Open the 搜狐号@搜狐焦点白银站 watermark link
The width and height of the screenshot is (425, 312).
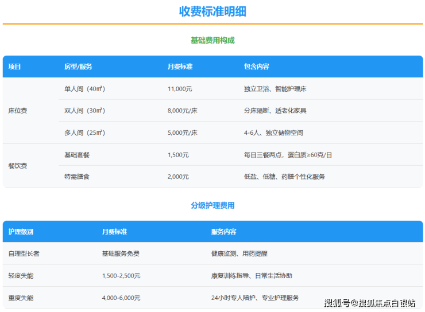point(369,303)
